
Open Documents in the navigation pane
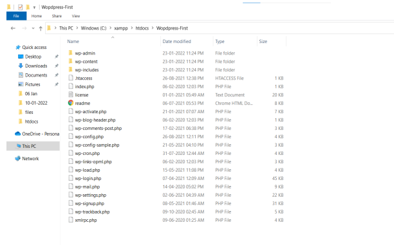pos(36,75)
